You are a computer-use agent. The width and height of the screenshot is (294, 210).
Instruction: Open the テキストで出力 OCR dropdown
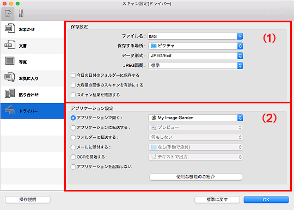pyautogui.click(x=195, y=157)
